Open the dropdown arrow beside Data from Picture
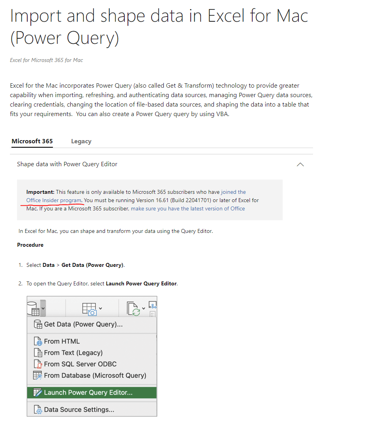This screenshot has height=422, width=375. coord(100,308)
